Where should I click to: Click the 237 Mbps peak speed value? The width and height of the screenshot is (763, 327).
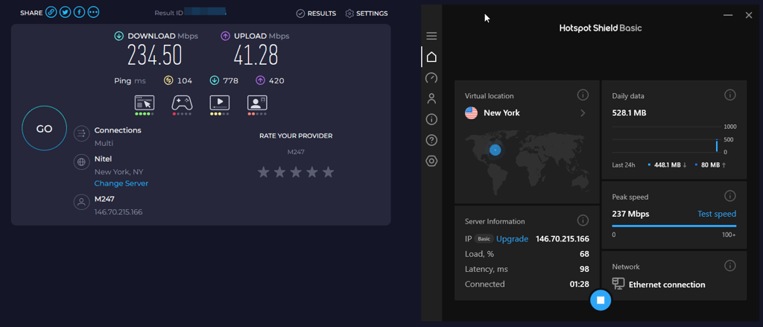coord(630,214)
